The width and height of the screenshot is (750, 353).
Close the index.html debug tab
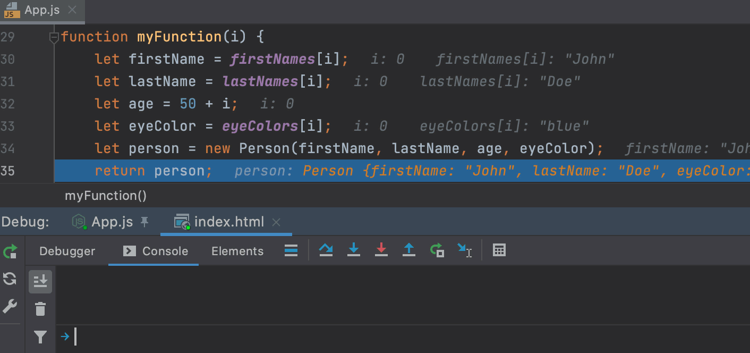tap(276, 222)
